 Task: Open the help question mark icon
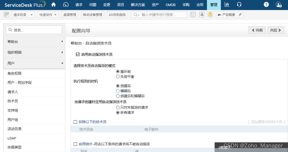(x=266, y=4)
